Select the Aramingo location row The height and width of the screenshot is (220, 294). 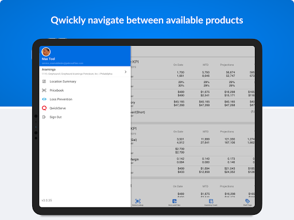pyautogui.click(x=85, y=72)
